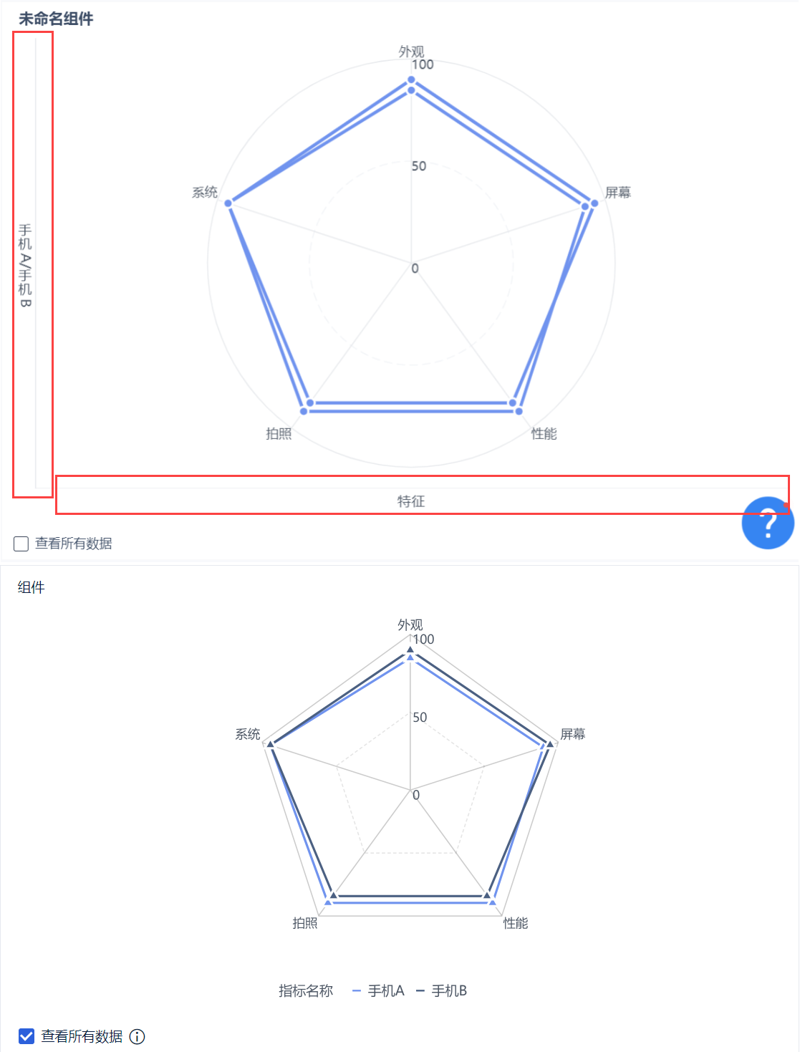Select the 特征 horizontal axis title area
This screenshot has height=1052, width=800.
(411, 501)
